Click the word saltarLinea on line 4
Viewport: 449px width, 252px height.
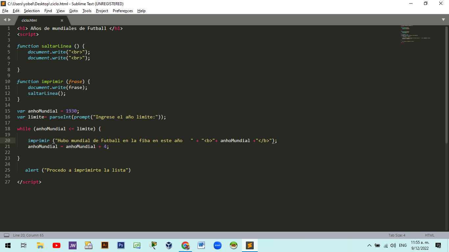click(56, 46)
